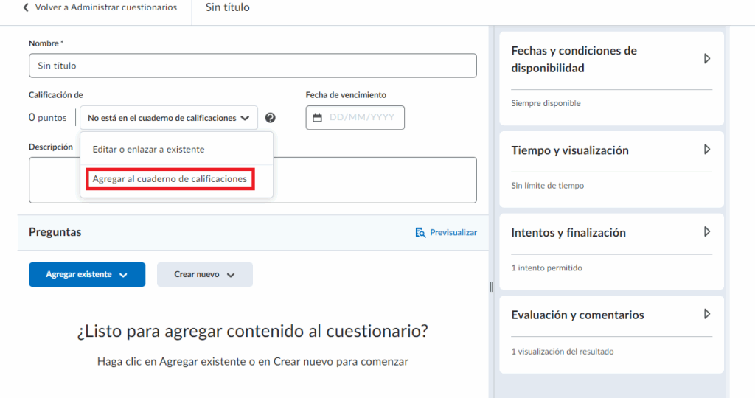Click the calendar icon in due date field

click(x=318, y=118)
